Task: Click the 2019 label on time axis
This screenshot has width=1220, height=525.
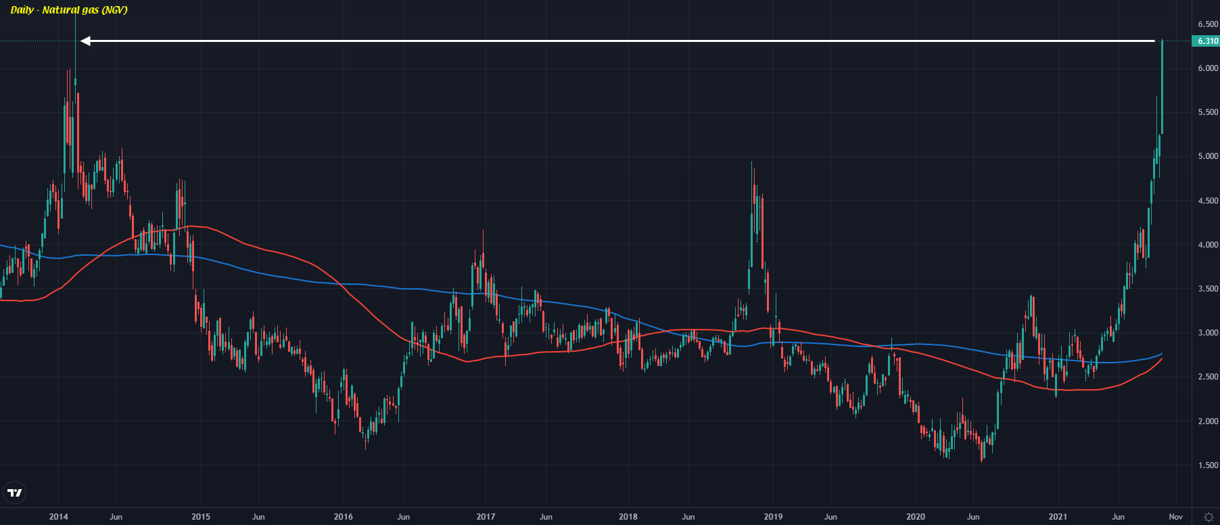Action: [773, 517]
